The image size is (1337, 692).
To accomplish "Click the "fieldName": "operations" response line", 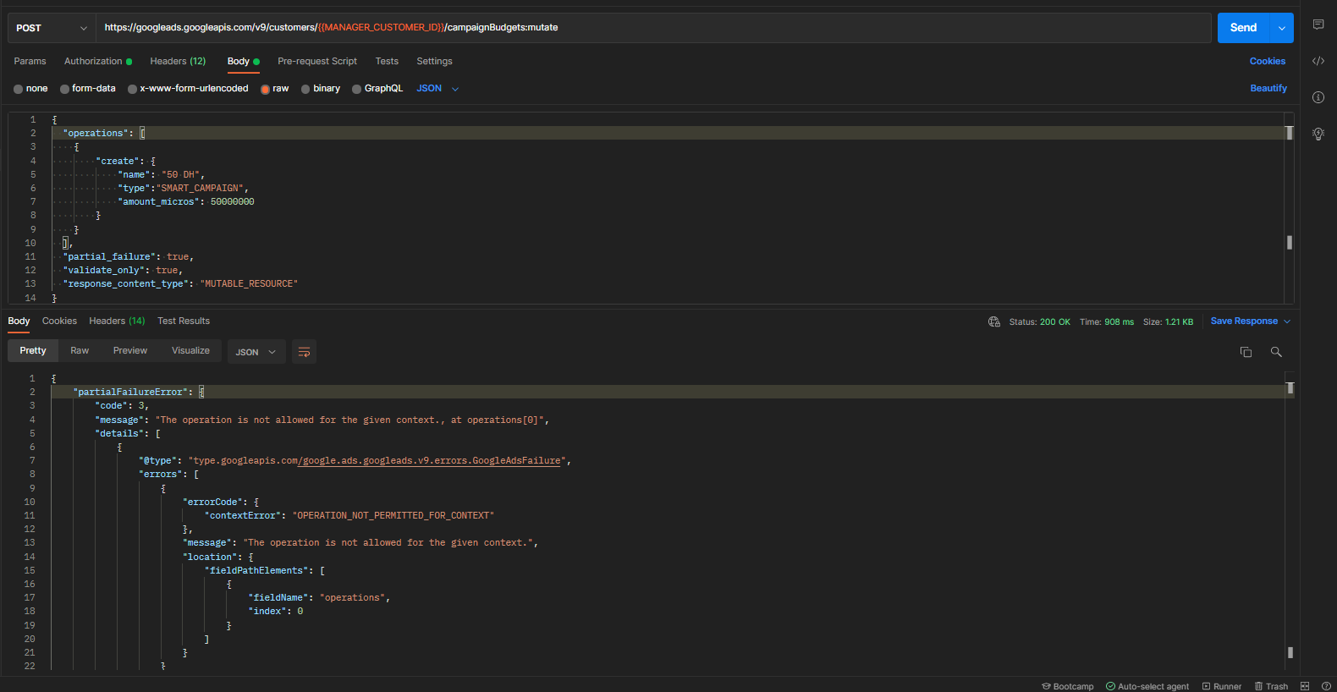I will [x=319, y=598].
